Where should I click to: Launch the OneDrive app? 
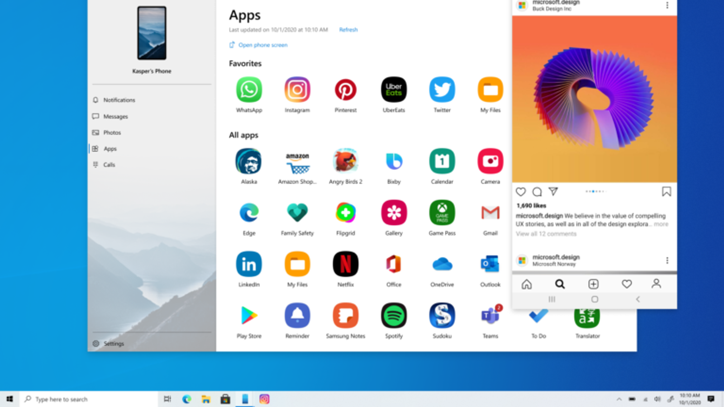(442, 264)
